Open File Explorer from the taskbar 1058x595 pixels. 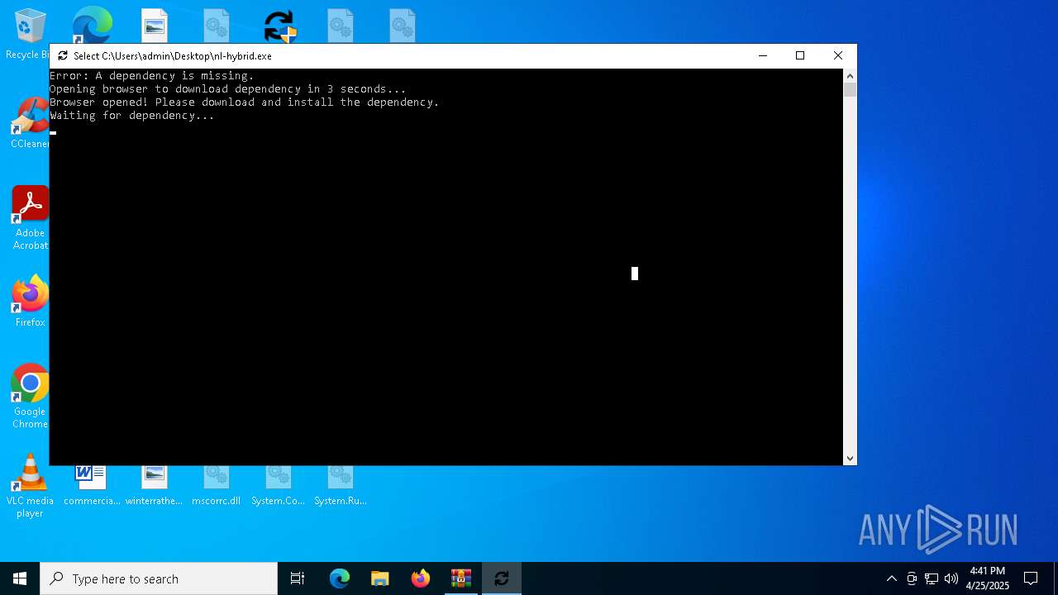[380, 578]
